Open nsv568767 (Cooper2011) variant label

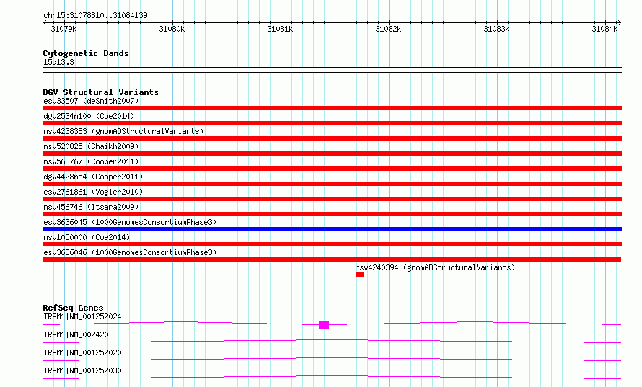(91, 161)
